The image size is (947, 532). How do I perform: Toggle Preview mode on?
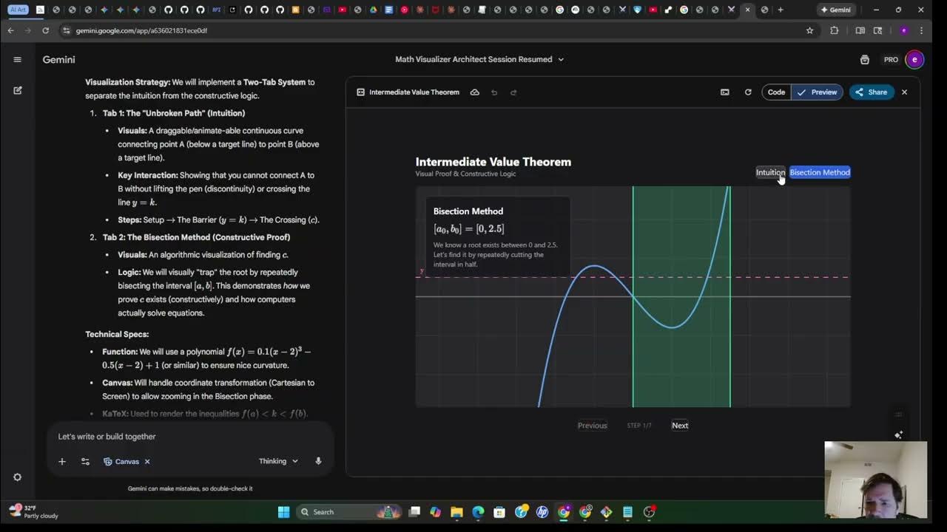point(818,92)
